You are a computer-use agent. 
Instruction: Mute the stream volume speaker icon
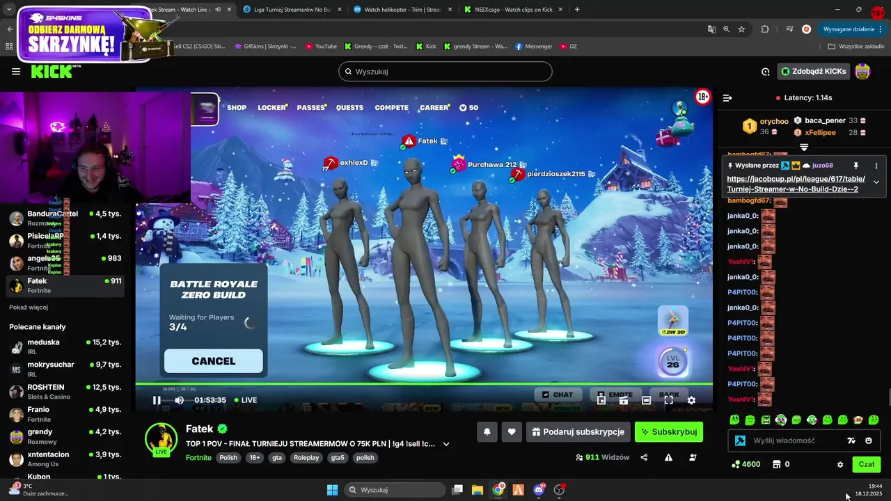(179, 400)
